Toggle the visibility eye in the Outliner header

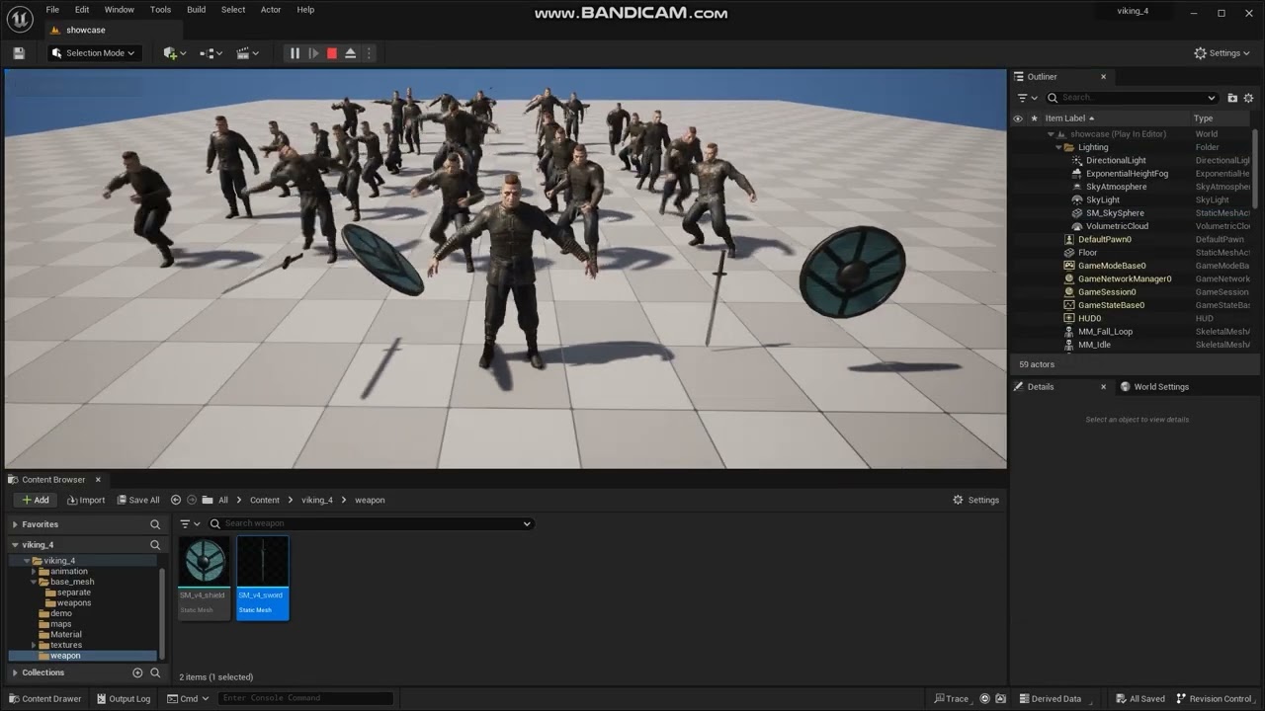click(1018, 118)
